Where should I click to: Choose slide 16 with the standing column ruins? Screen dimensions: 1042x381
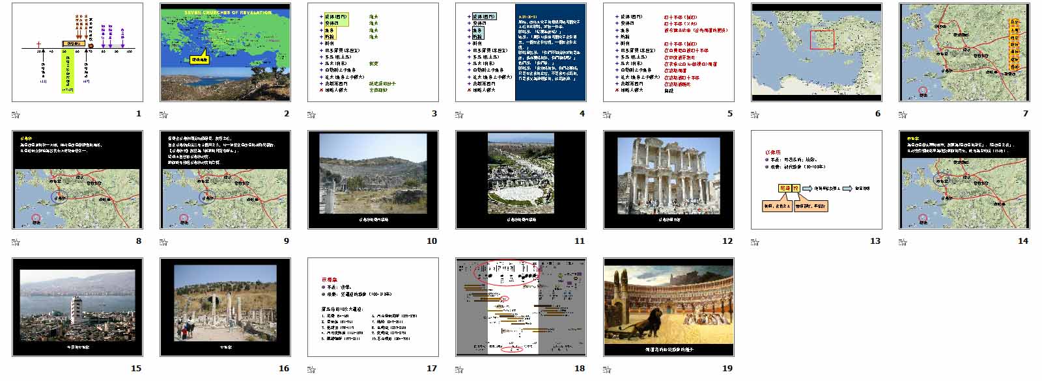[225, 307]
